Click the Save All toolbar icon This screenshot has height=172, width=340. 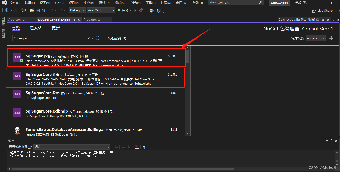click(43, 10)
